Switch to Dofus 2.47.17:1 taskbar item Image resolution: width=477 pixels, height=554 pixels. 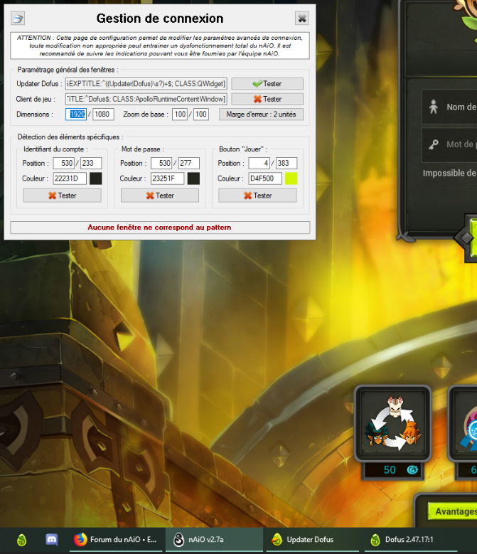(409, 540)
